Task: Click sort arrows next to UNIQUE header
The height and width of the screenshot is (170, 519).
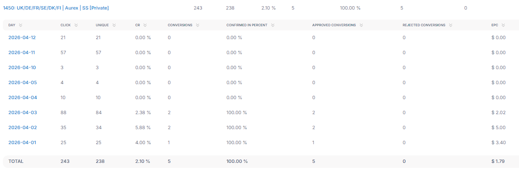Action: (114, 25)
